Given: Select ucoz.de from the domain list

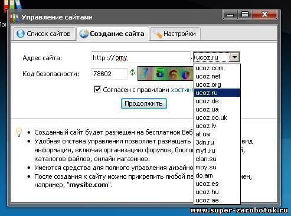Looking at the screenshot, I should 217,101.
